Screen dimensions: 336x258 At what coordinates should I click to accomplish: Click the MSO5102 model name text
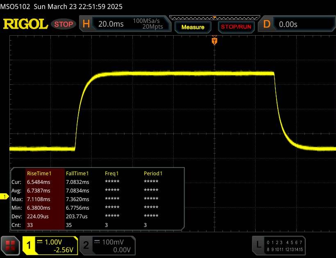pyautogui.click(x=15, y=7)
